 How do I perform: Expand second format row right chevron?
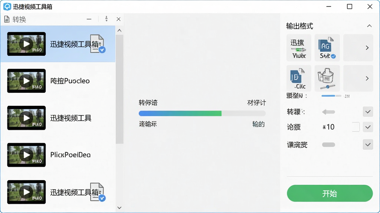tap(367, 78)
